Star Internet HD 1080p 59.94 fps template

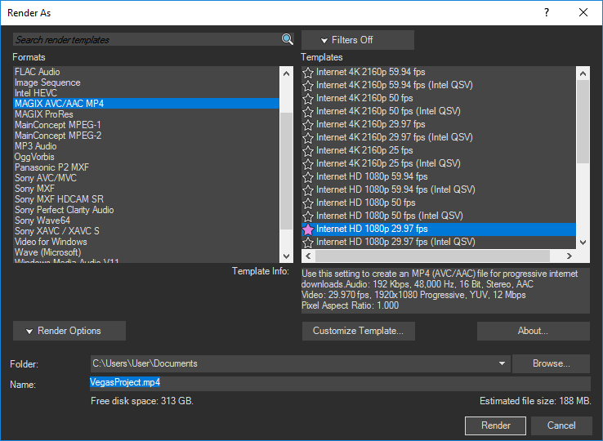(308, 177)
